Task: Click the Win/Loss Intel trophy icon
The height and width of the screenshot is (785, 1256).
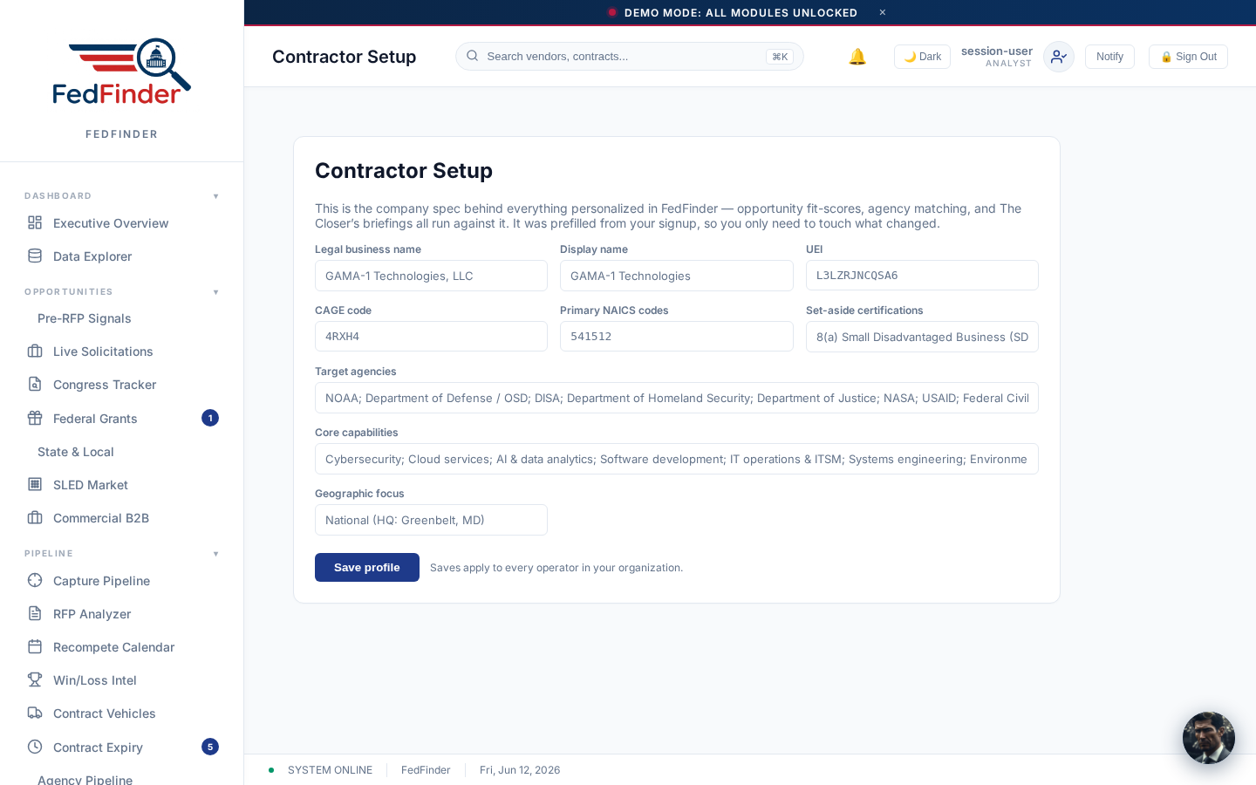Action: coord(35,679)
